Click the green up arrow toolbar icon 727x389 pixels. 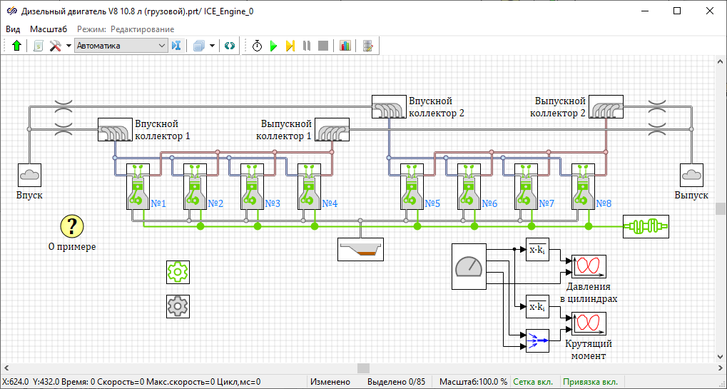coord(17,46)
